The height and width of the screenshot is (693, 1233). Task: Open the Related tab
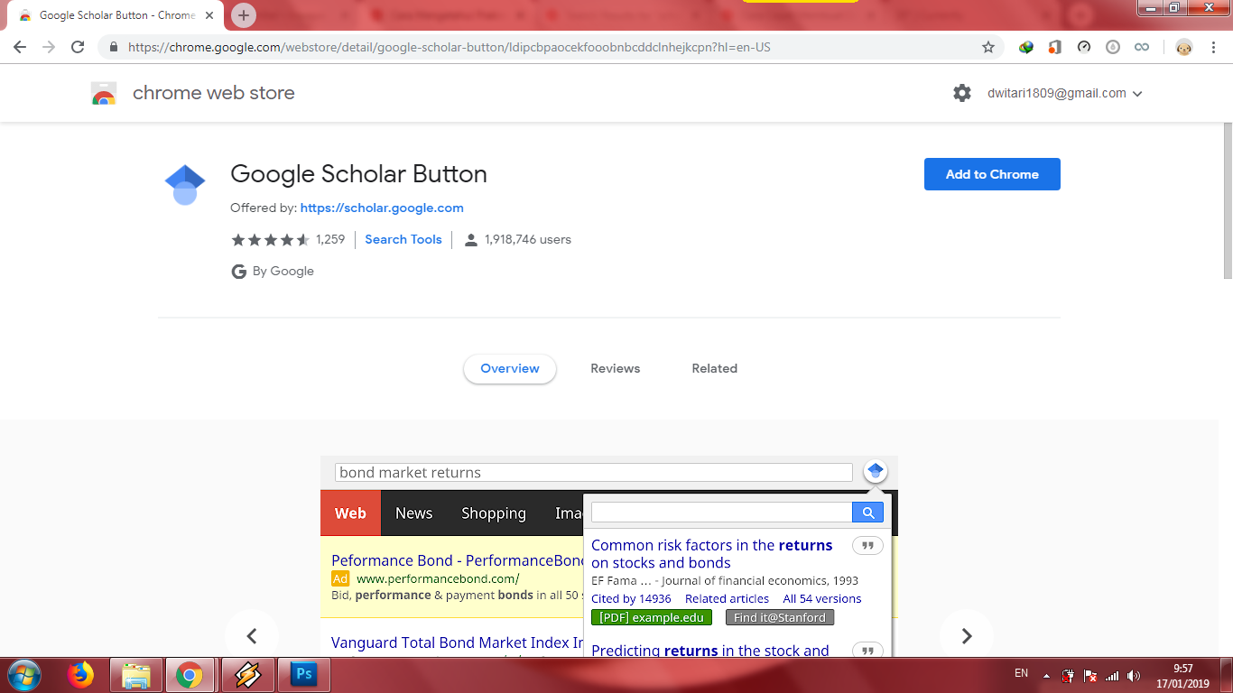click(x=714, y=368)
